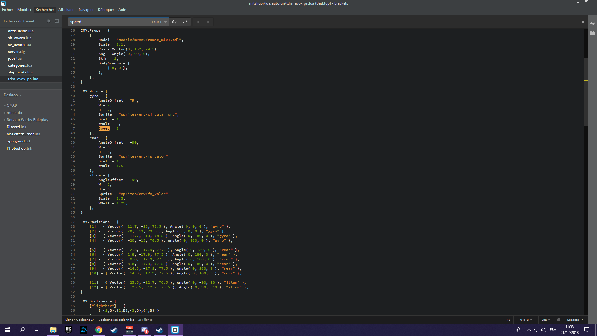Open the Modifier menu

[x=24, y=10]
